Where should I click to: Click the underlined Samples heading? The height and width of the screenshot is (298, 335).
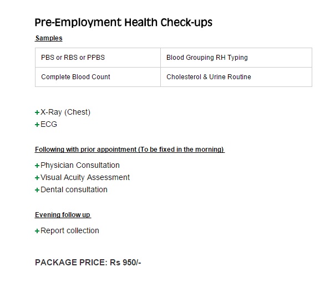coord(49,38)
